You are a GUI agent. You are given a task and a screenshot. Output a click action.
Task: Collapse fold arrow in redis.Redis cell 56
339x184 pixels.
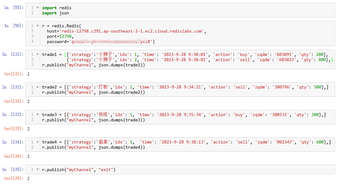[x=37, y=26]
